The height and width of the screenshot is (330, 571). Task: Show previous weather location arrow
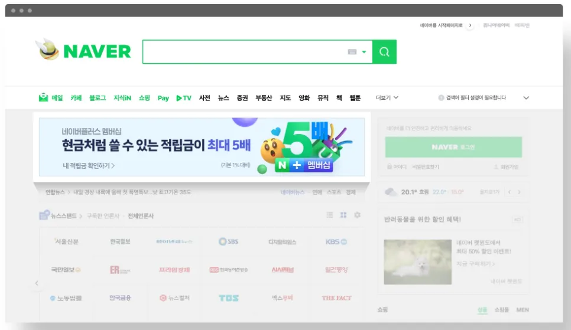point(510,192)
